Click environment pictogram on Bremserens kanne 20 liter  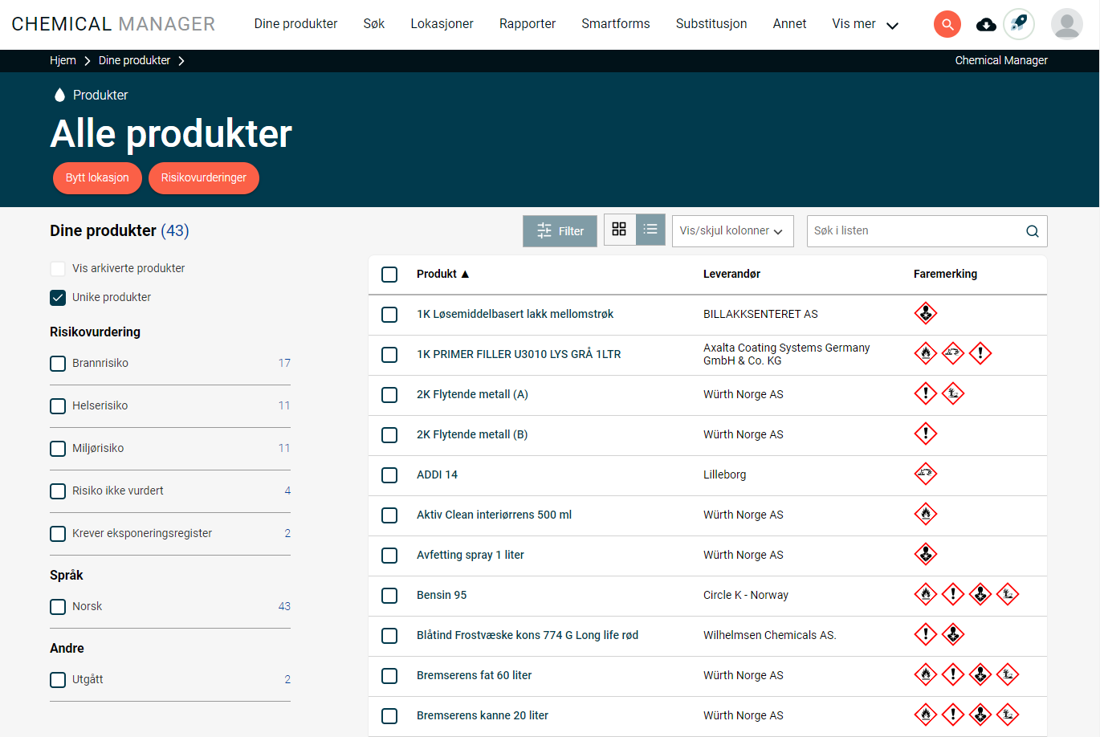(x=1008, y=715)
